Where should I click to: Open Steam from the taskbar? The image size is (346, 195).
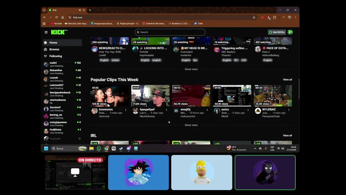[121, 148]
